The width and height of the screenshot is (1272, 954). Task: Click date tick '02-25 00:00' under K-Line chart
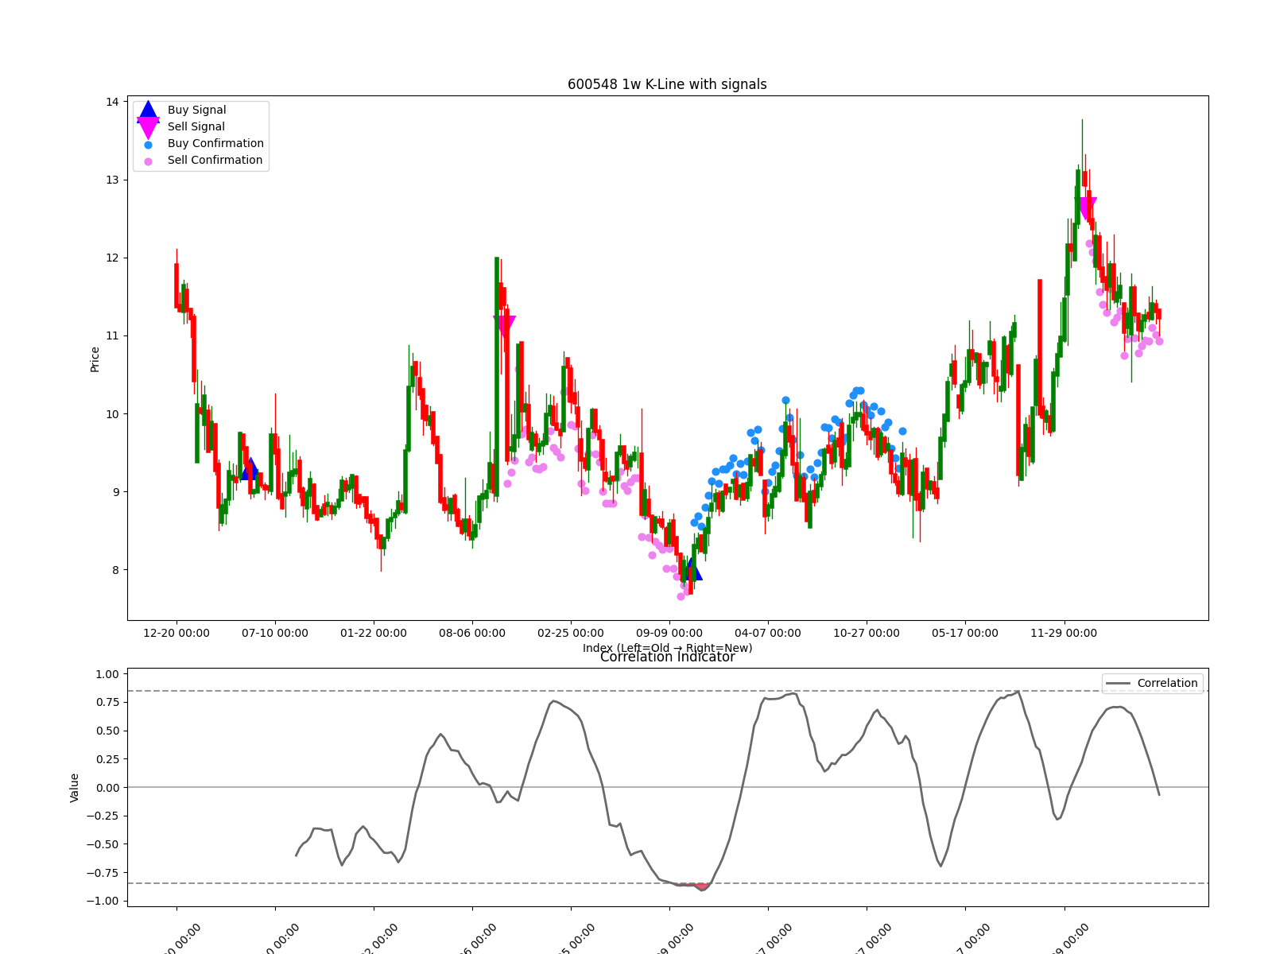[571, 633]
